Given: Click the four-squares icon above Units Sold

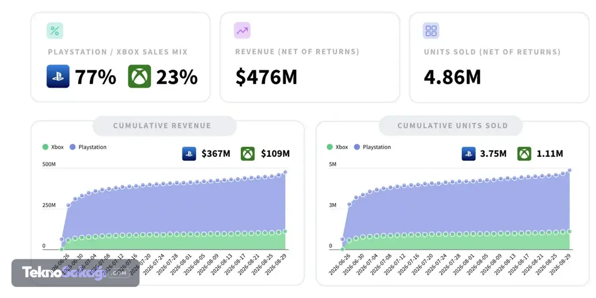Looking at the screenshot, I should [431, 31].
